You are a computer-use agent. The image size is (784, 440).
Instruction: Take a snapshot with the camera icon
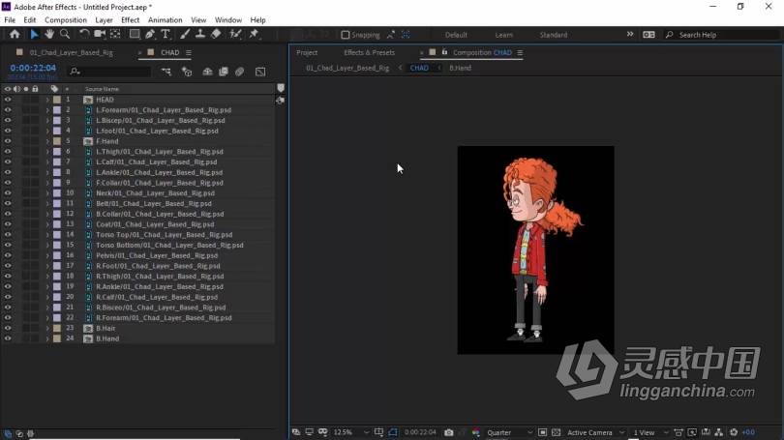coord(449,432)
